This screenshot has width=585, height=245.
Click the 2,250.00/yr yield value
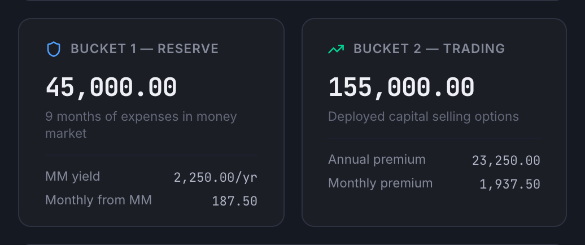click(x=216, y=177)
